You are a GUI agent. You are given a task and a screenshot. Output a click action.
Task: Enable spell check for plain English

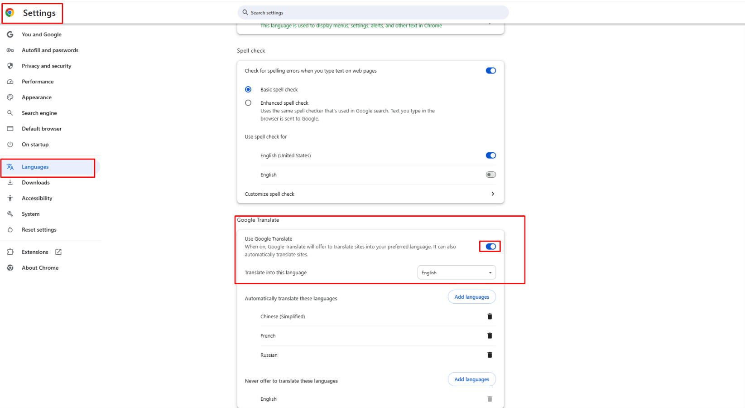click(491, 175)
